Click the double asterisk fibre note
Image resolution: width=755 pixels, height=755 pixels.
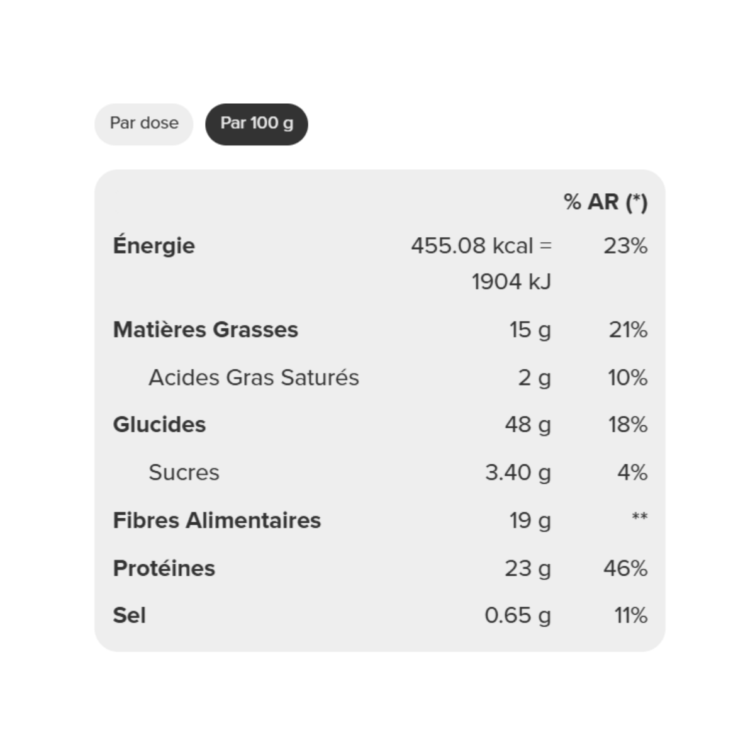pos(639,517)
